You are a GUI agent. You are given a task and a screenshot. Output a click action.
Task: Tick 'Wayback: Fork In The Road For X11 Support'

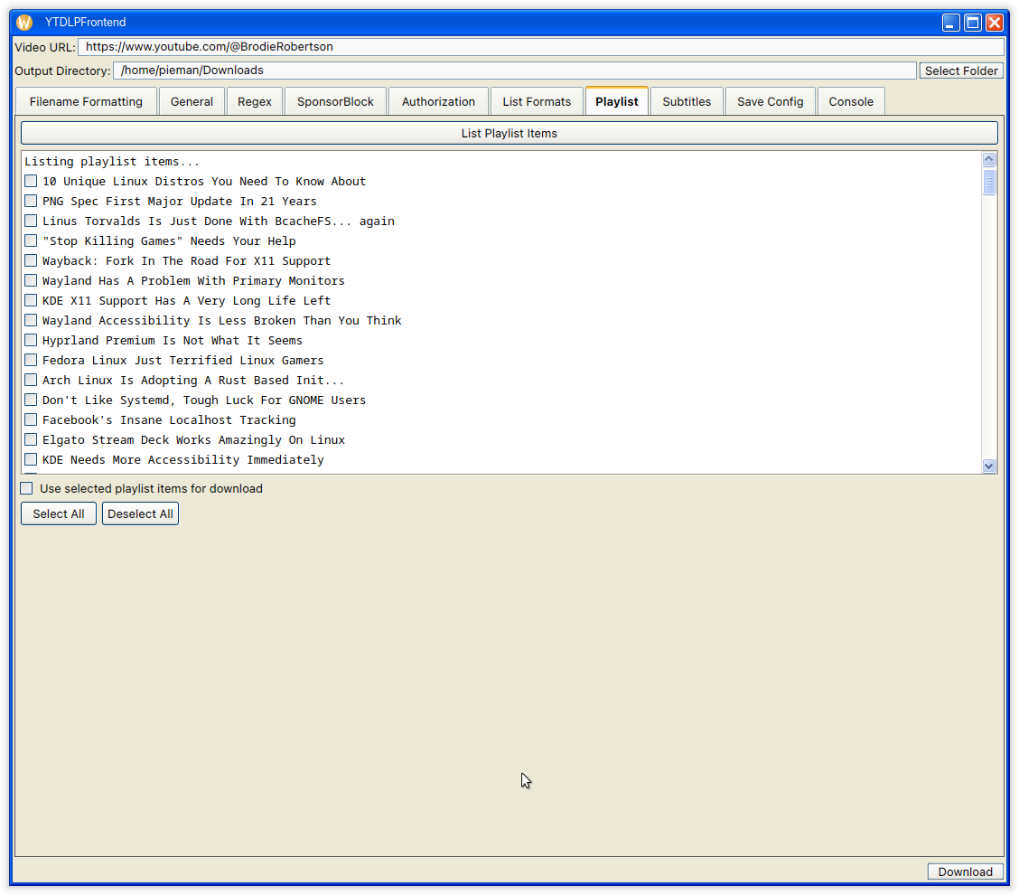click(31, 261)
